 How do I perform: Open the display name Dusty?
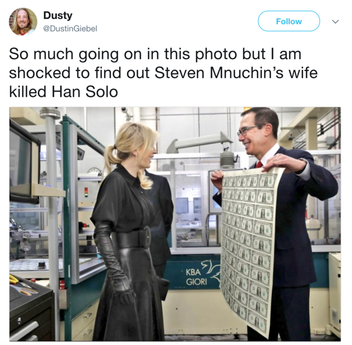pyautogui.click(x=57, y=15)
